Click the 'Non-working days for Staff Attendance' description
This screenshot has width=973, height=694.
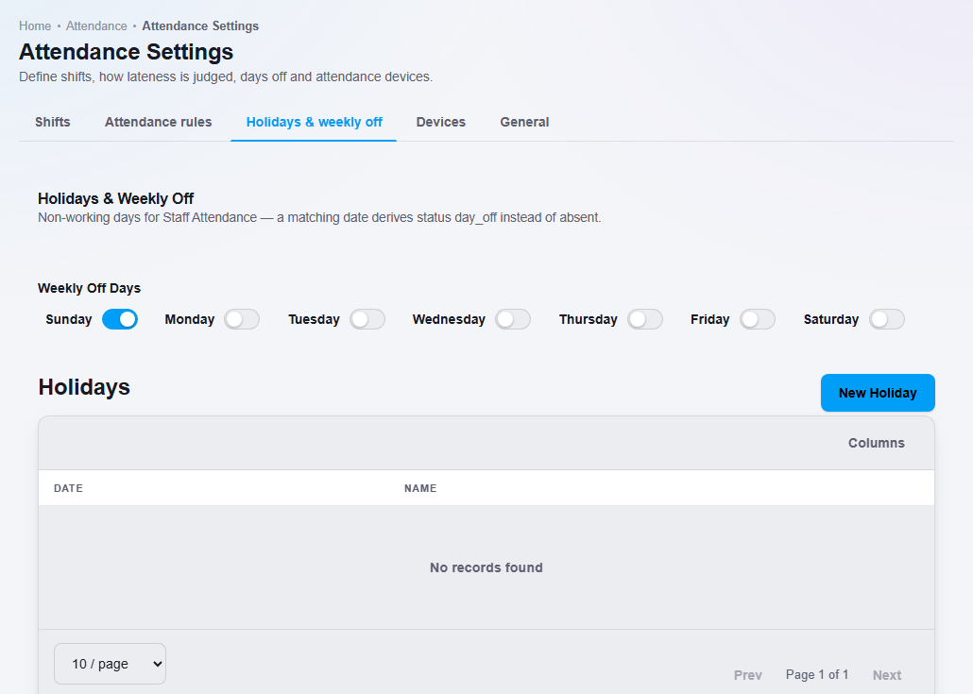coord(319,218)
